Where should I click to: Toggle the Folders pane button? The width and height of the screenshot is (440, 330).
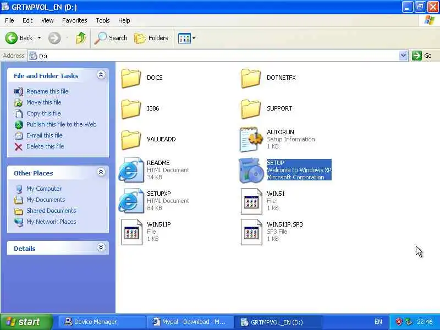tap(151, 38)
